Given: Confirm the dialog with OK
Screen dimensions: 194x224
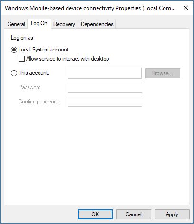Looking at the screenshot, I should click(x=95, y=214).
